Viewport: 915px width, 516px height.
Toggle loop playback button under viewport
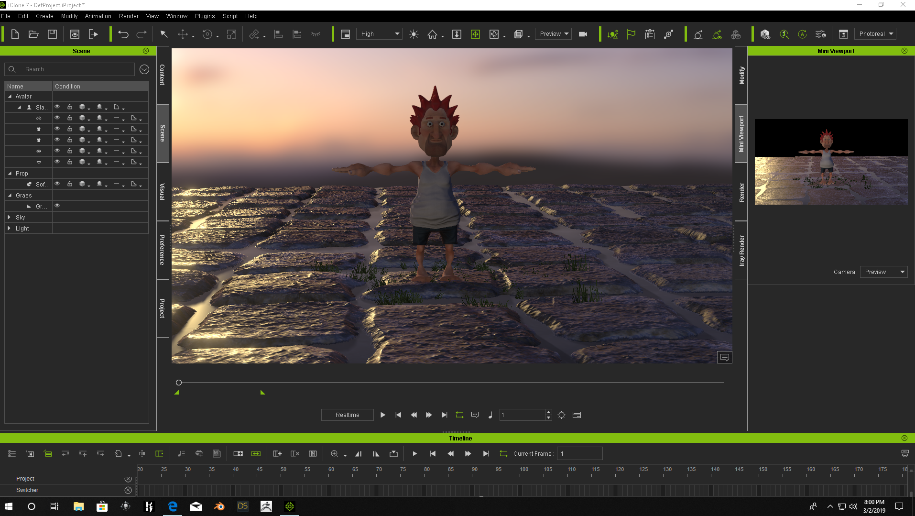459,415
